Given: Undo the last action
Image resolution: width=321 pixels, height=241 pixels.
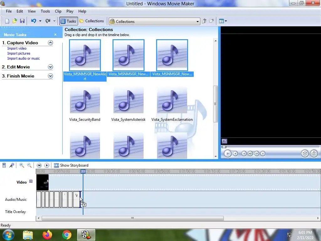Looking at the screenshot, I should click(x=34, y=21).
